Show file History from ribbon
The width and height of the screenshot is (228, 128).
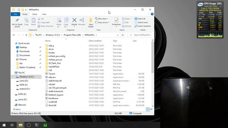[127, 26]
